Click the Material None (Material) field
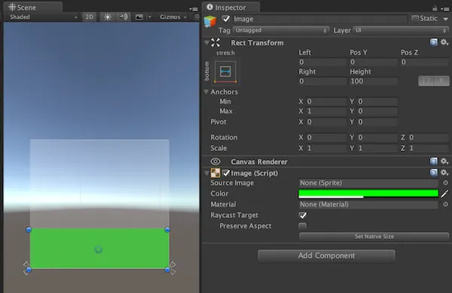Viewport: 452px width, 293px height. coord(368,204)
